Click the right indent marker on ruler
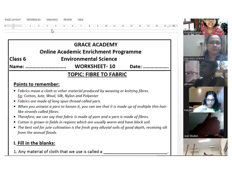Image resolution: width=232 pixels, height=174 pixels. coord(168,26)
